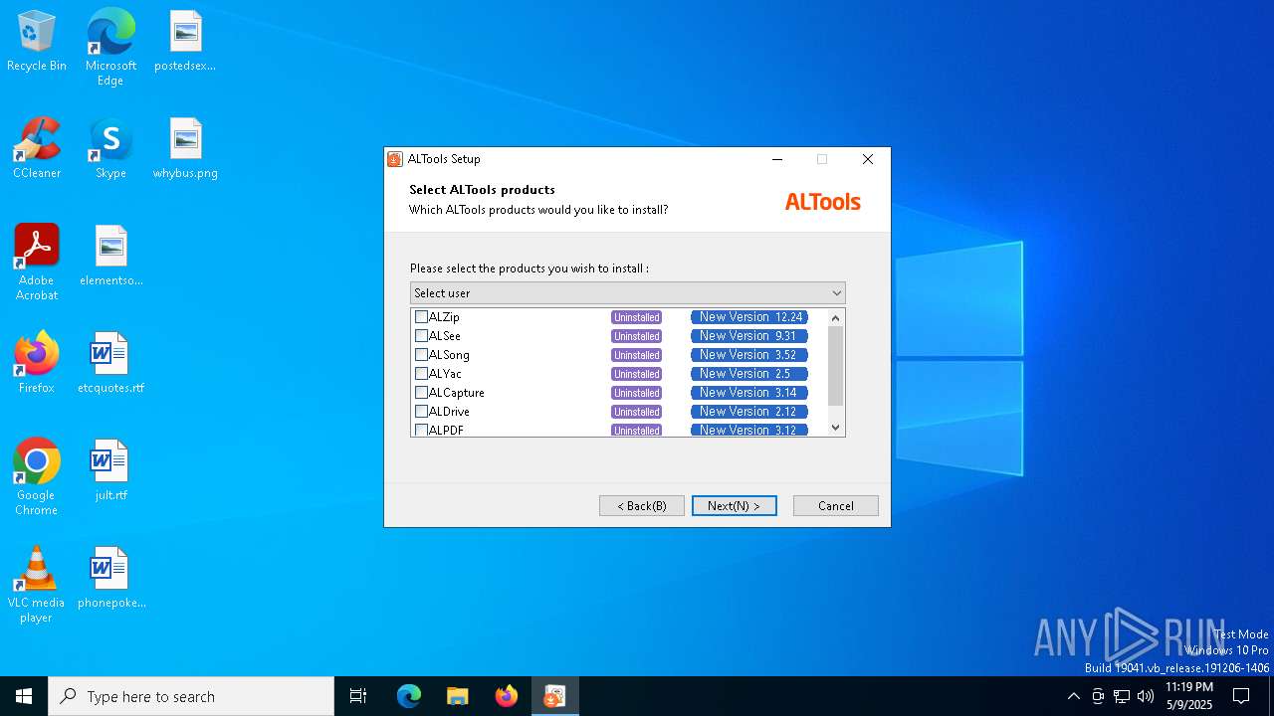
Task: Launch Firefox from desktop shortcut
Action: point(37,363)
